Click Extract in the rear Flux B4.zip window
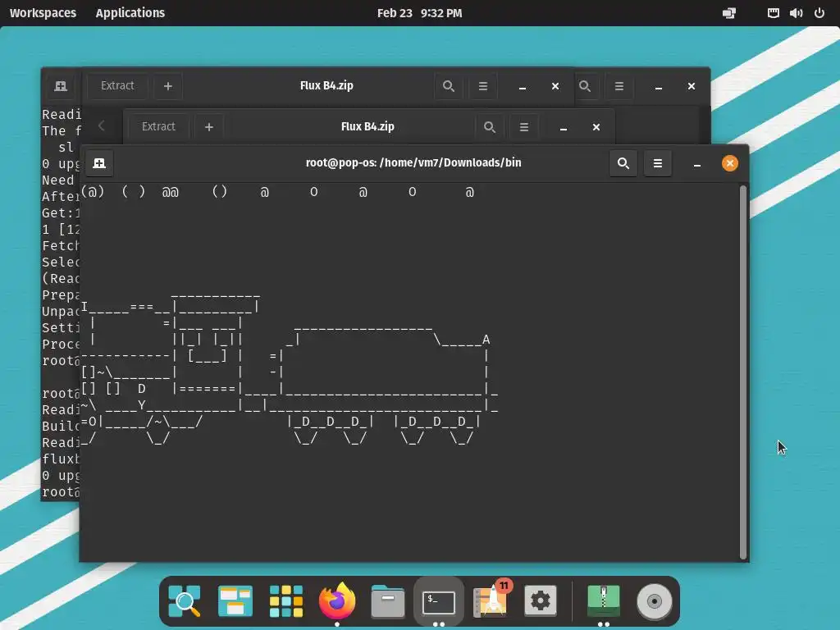840x630 pixels. point(117,85)
